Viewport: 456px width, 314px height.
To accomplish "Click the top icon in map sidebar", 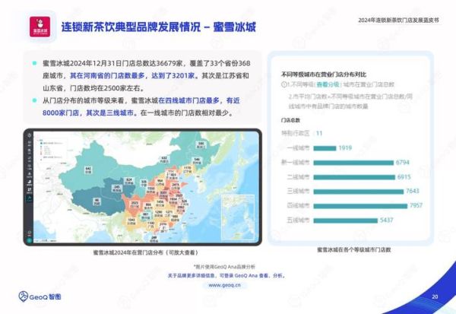I will 30,135.
